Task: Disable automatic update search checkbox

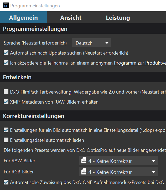Action: [6, 53]
